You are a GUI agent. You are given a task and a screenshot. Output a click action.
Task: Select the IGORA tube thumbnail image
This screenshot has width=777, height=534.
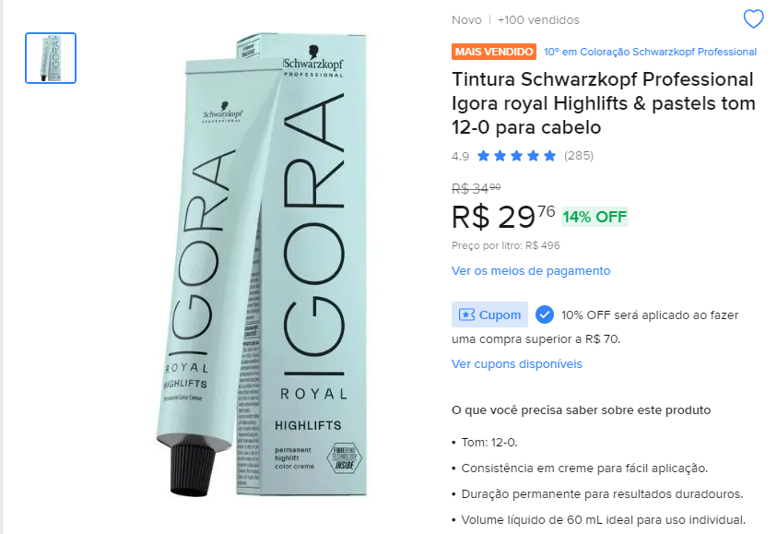(x=51, y=58)
